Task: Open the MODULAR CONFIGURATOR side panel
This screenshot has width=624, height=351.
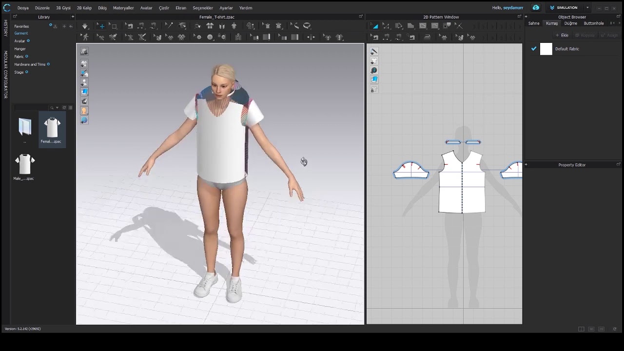Action: (x=6, y=75)
